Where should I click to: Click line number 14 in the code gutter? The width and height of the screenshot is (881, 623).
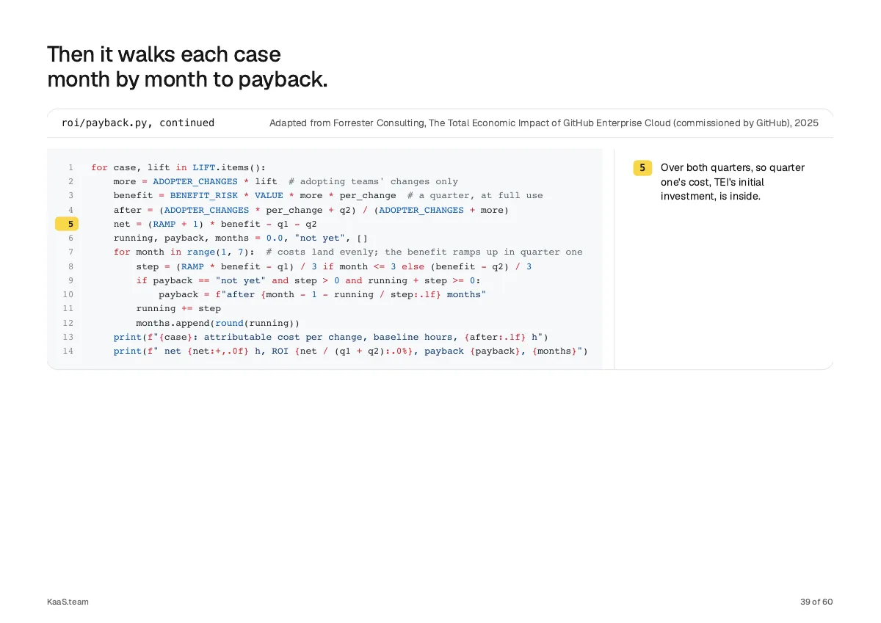pos(68,351)
